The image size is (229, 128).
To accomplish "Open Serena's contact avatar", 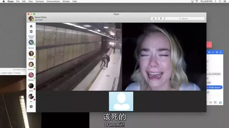I will point(31,64).
